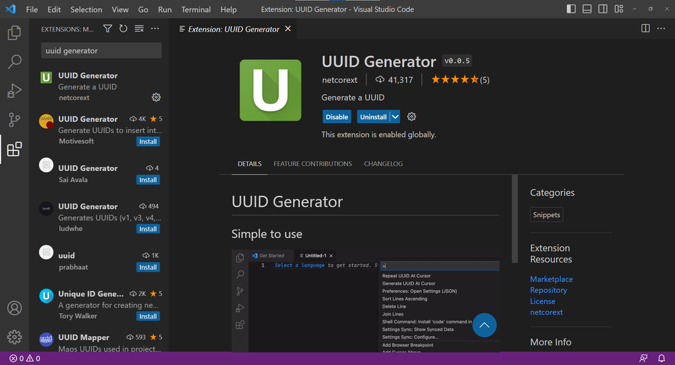Refresh the extensions list

tap(123, 29)
